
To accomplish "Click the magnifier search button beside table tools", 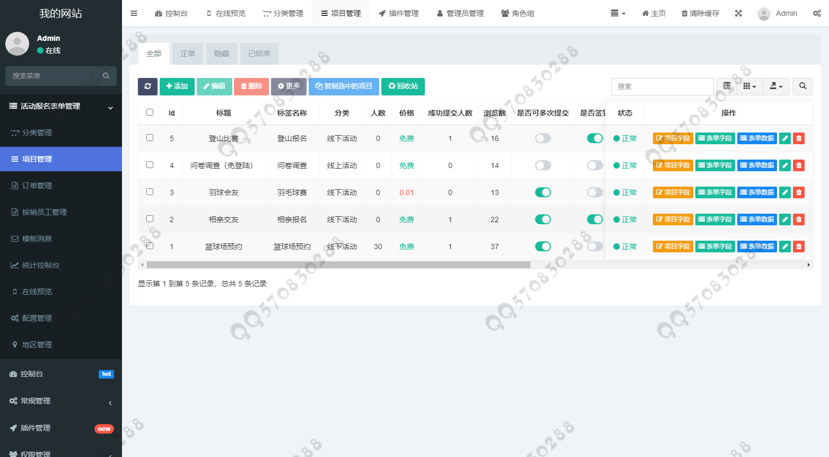I will coord(802,86).
